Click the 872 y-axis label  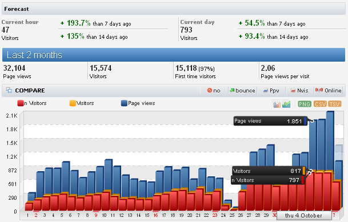13,170
